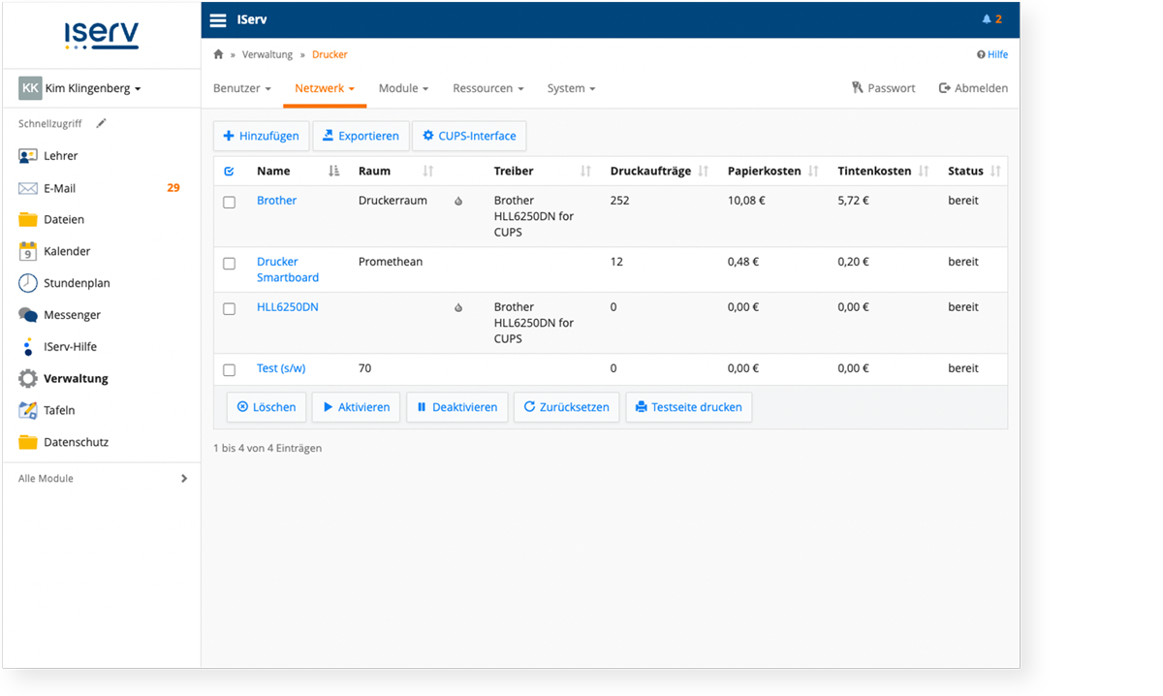Image resolution: width=1163 pixels, height=696 pixels.
Task: Click the ink drop icon in HLL6250DN row
Action: [458, 307]
